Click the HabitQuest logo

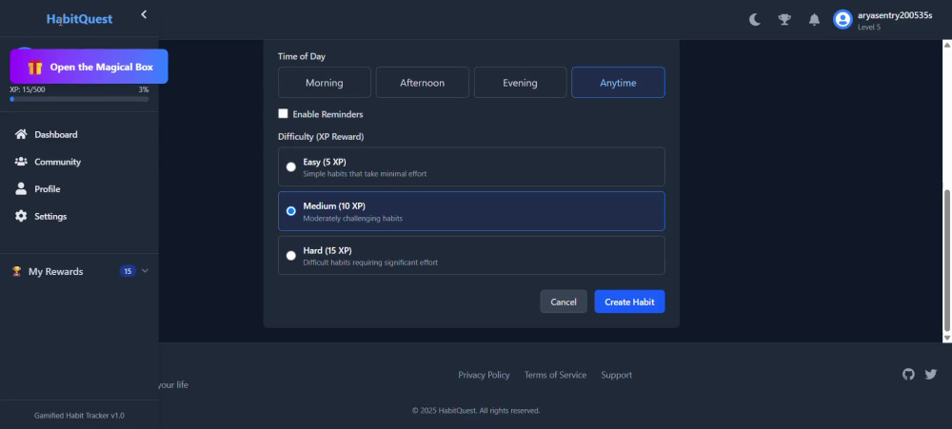tap(80, 19)
